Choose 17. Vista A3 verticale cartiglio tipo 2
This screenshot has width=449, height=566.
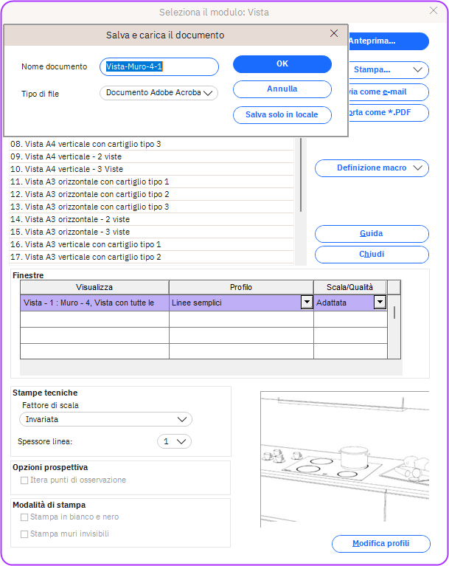(x=93, y=257)
